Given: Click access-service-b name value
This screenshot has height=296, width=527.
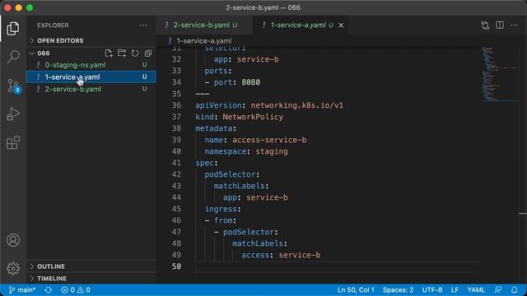Looking at the screenshot, I should click(269, 140).
